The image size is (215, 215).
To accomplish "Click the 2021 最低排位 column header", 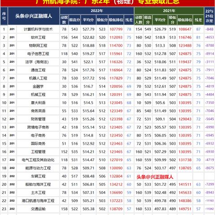I will tap(185, 20).
